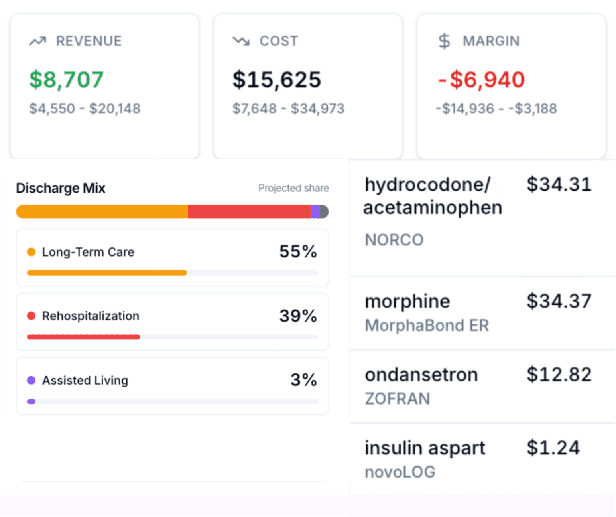Click the Assisted Living label
This screenshot has width=616, height=517.
tap(85, 380)
